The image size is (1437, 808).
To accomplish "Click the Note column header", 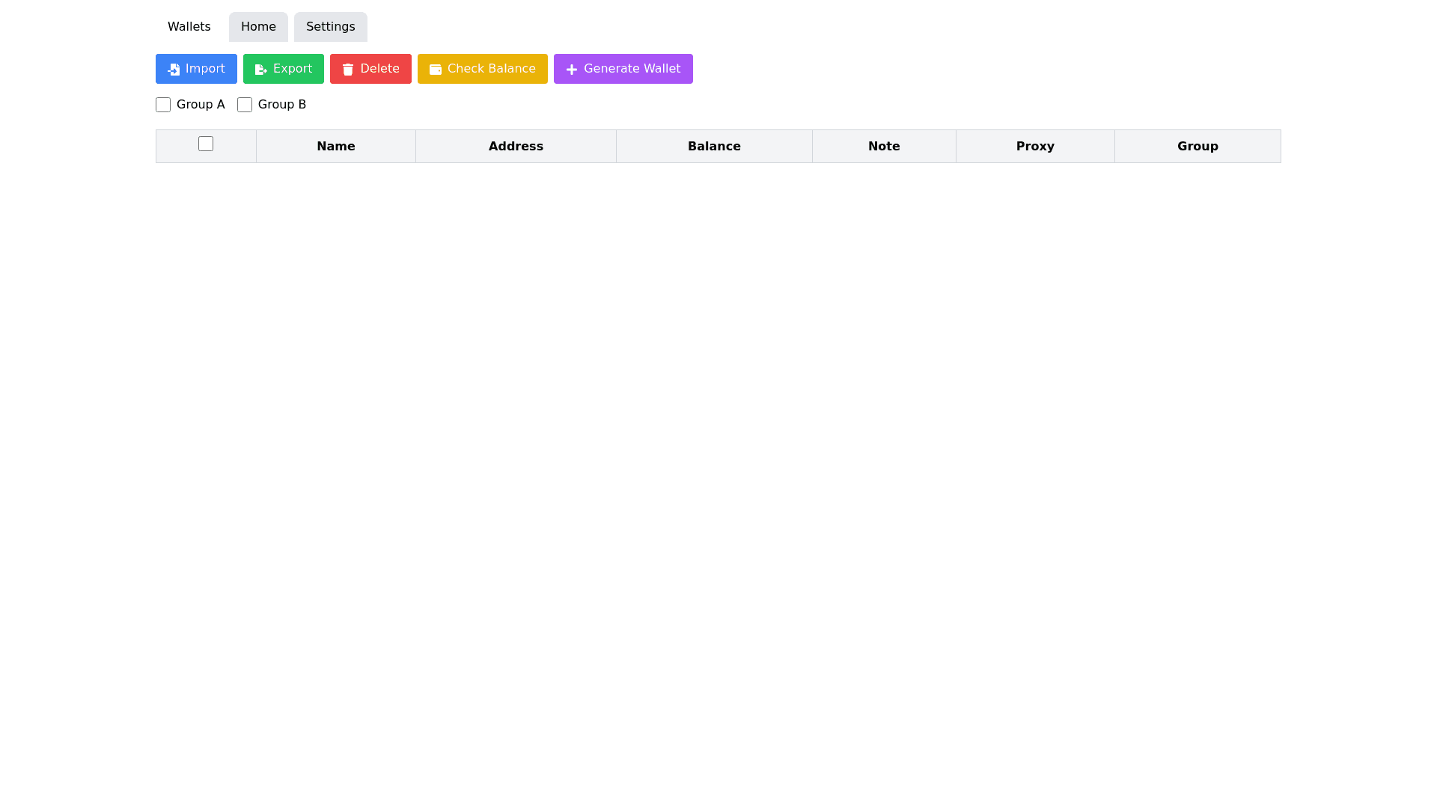I will [x=884, y=147].
